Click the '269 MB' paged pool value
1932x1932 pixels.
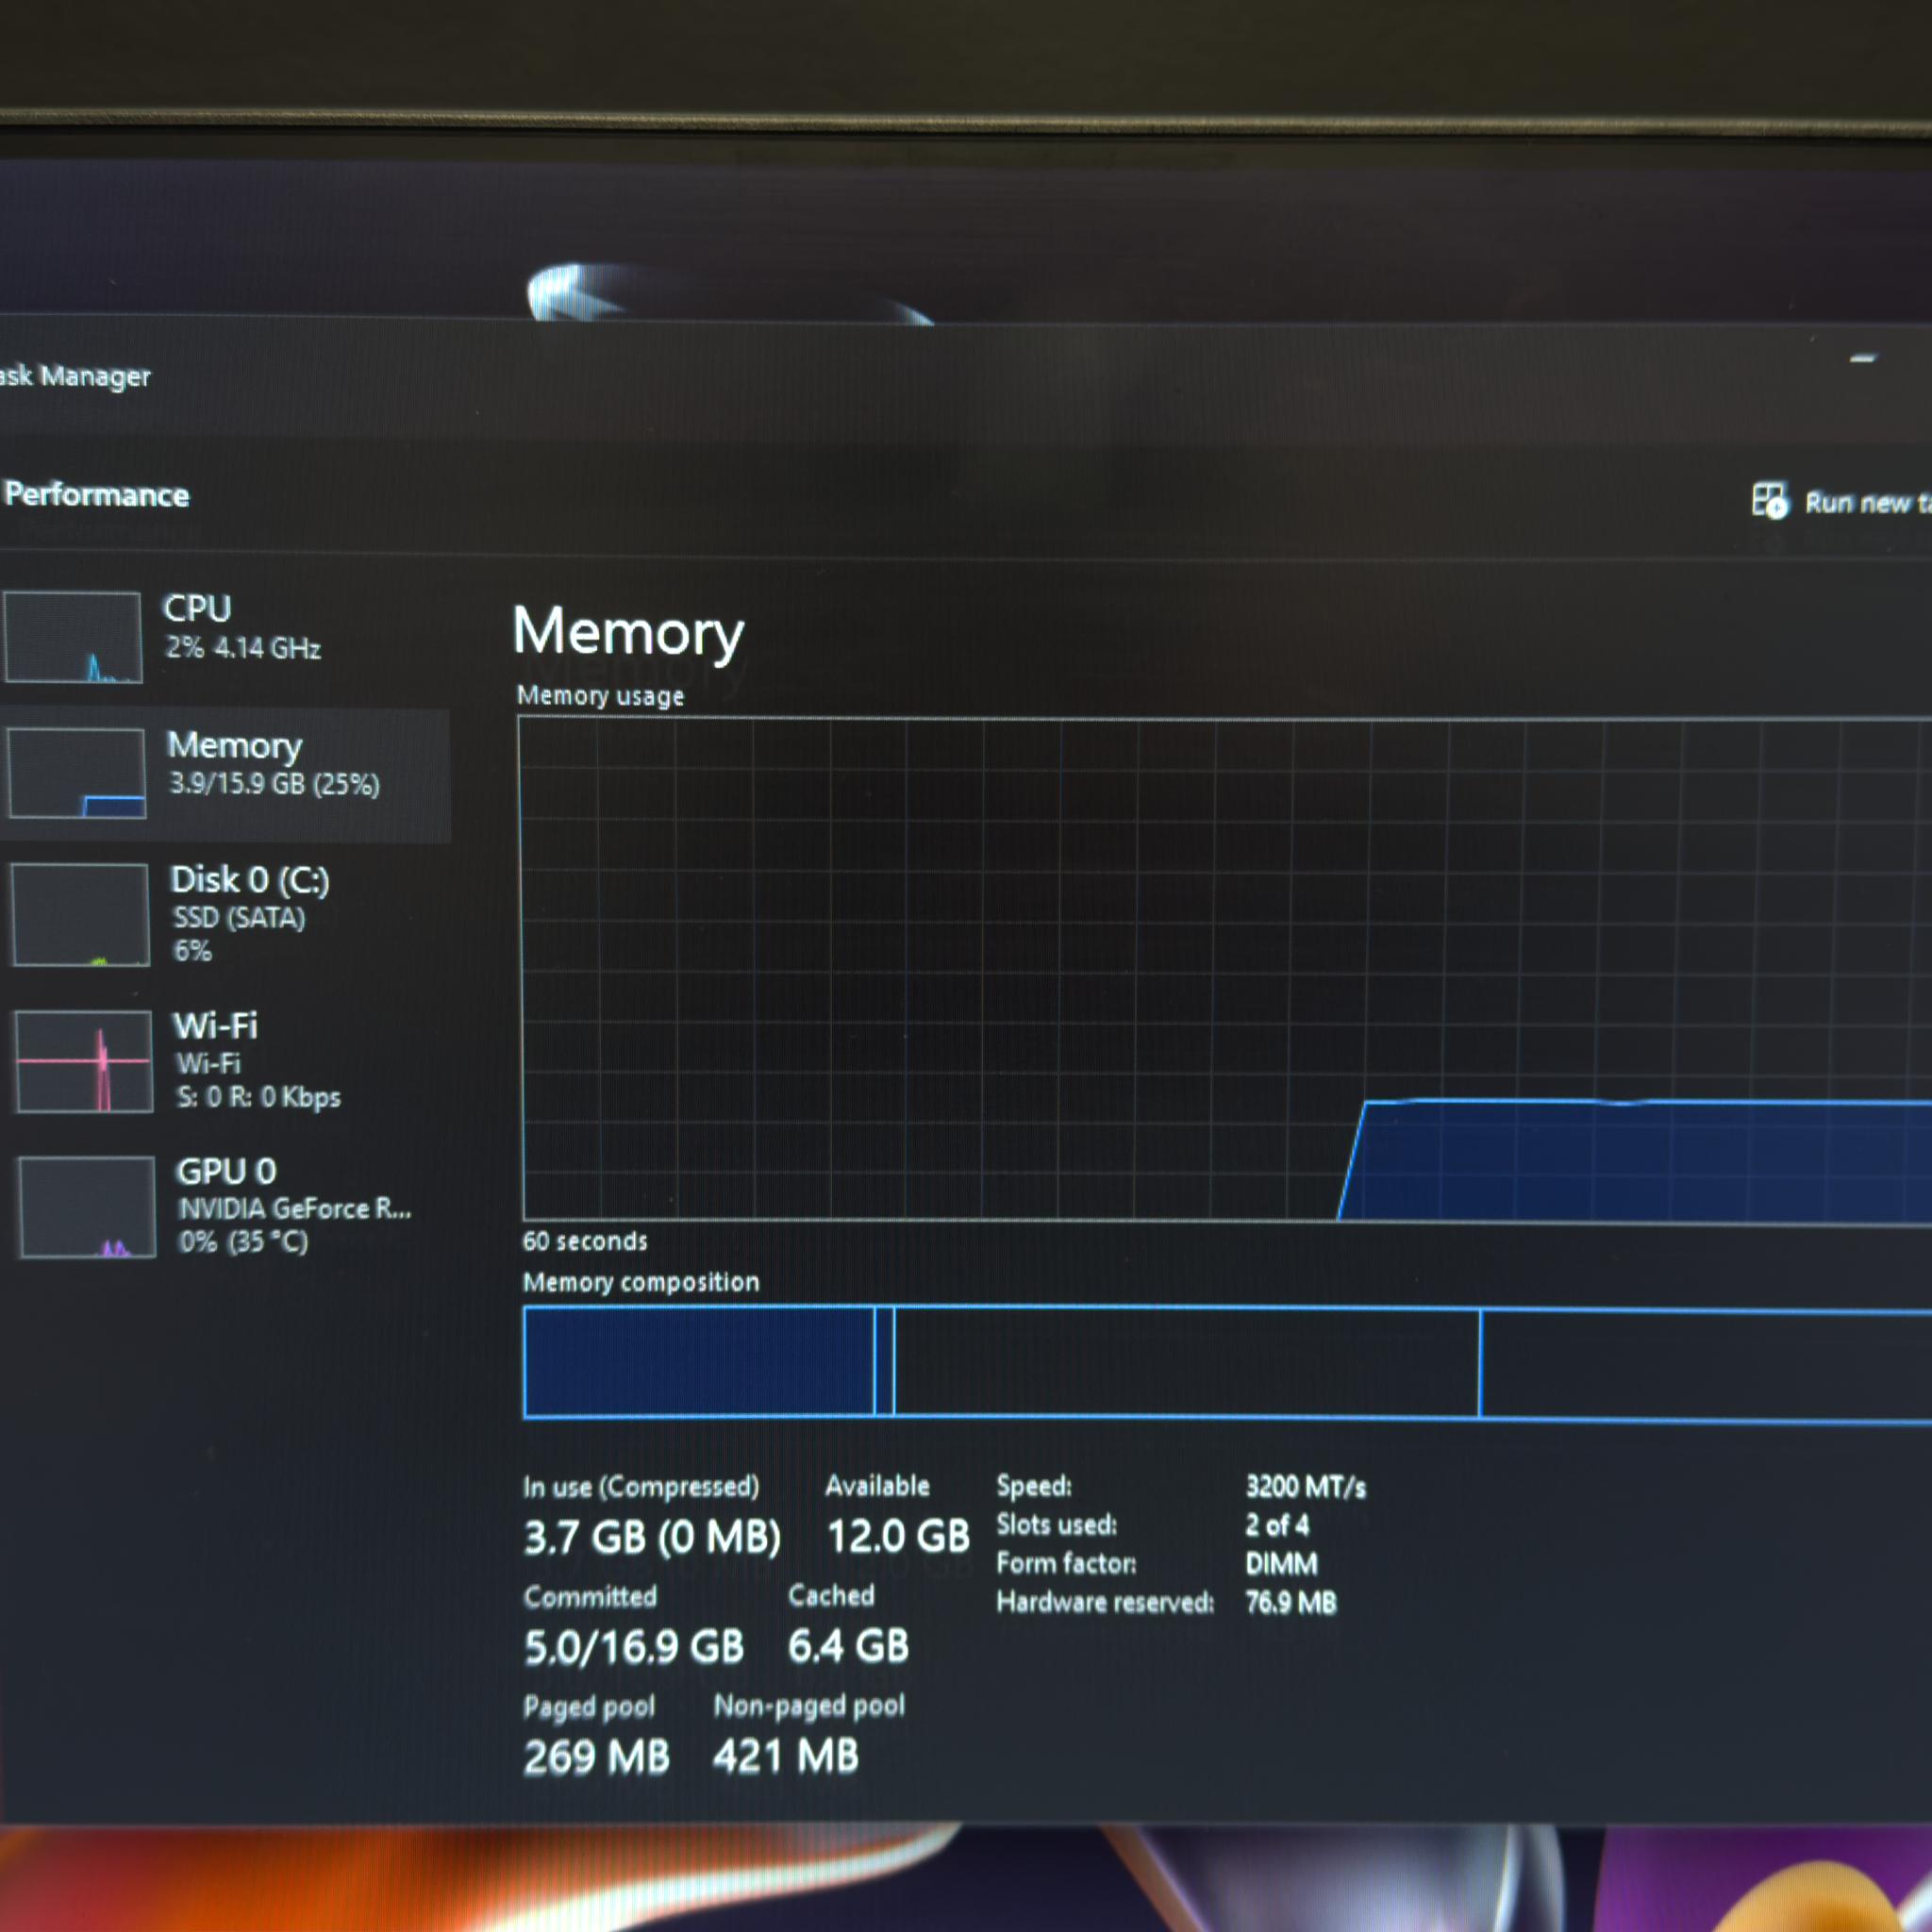[596, 1757]
